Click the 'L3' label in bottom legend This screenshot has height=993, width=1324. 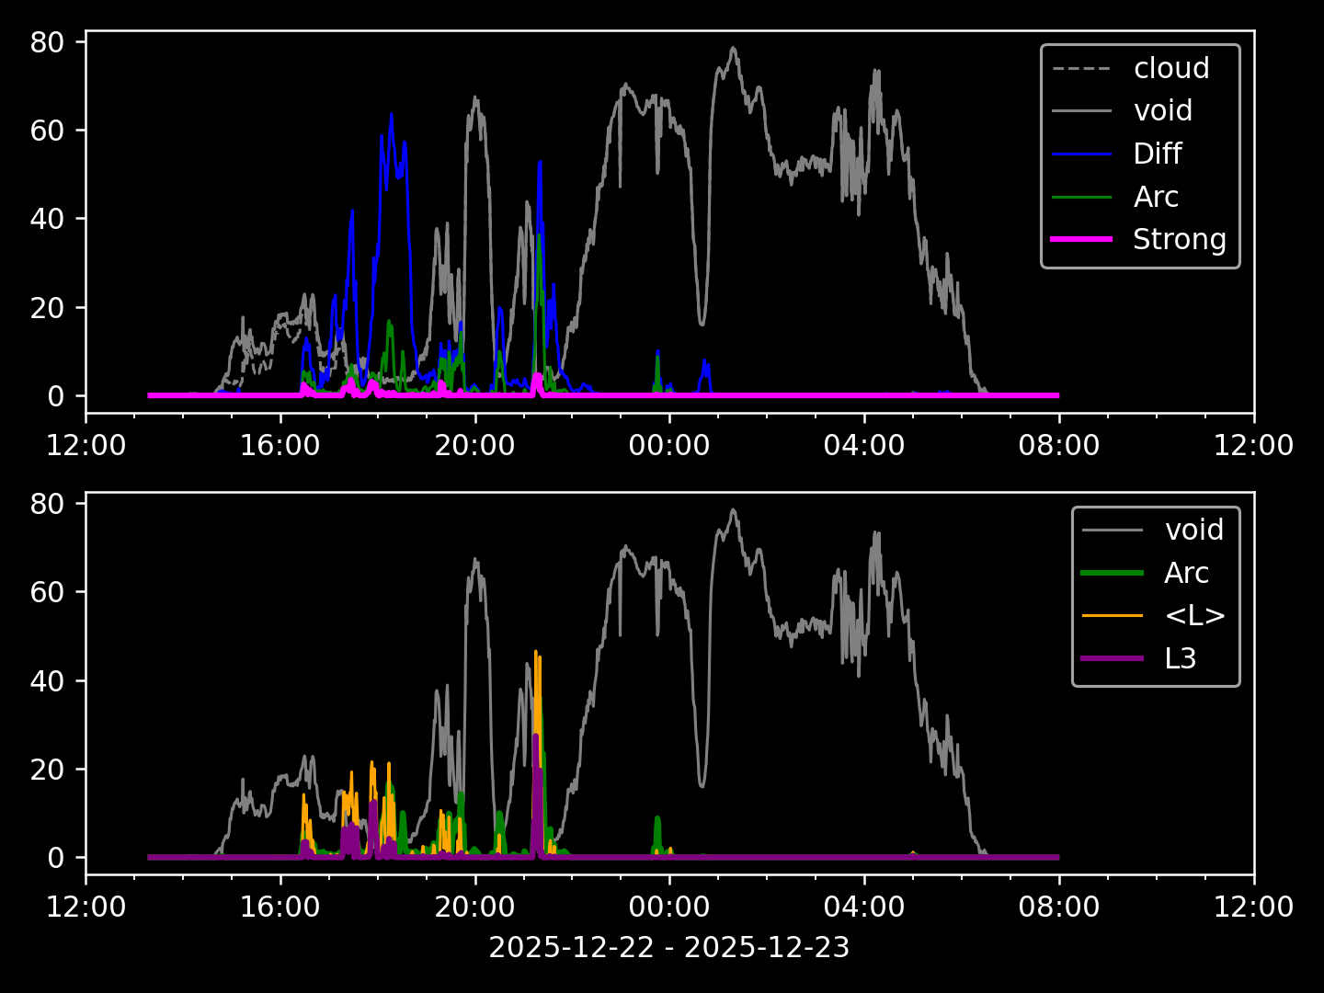tap(1180, 658)
